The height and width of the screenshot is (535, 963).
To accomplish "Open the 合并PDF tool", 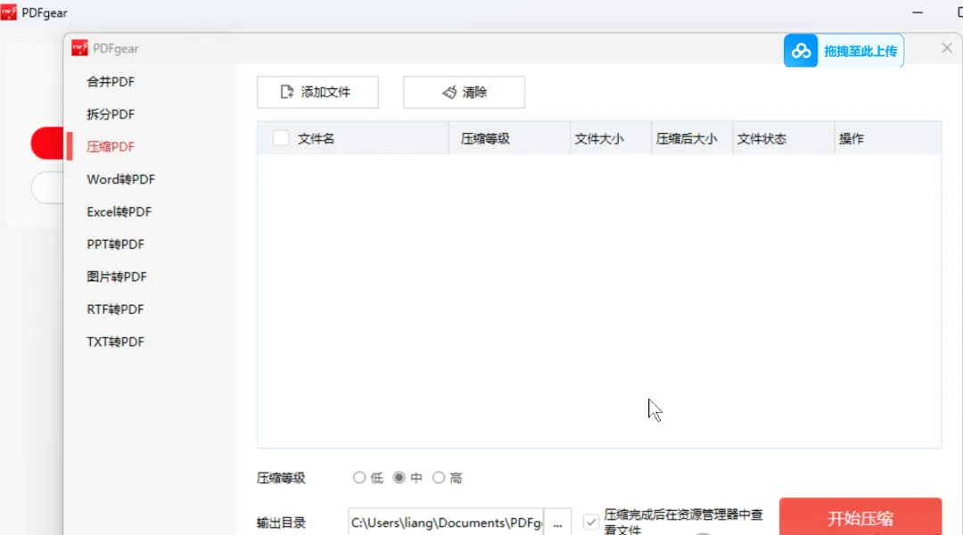I will pos(111,82).
